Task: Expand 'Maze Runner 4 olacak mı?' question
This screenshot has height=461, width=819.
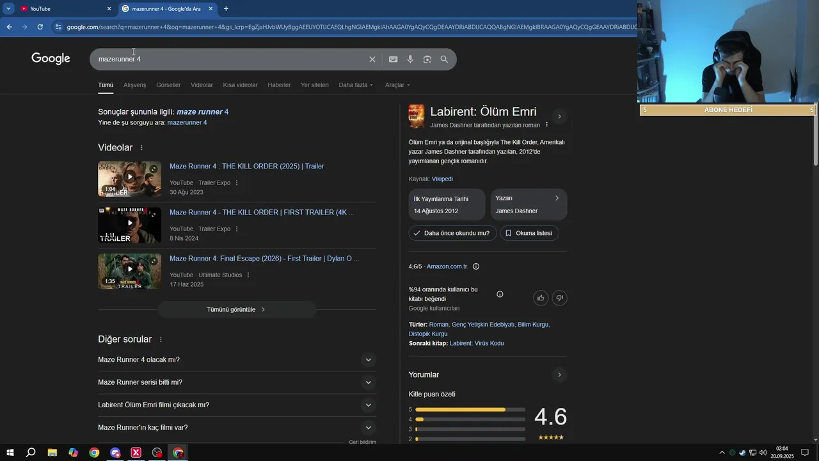Action: [x=237, y=360]
